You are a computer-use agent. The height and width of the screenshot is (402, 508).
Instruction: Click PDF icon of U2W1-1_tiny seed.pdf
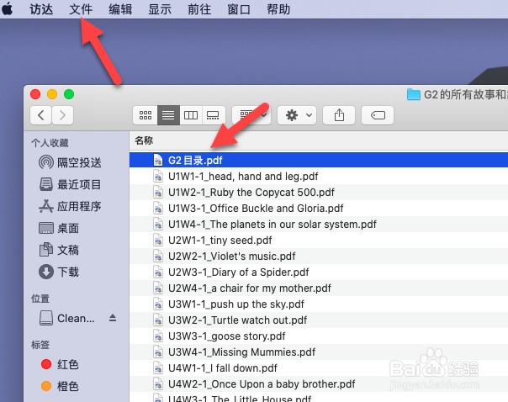[158, 240]
